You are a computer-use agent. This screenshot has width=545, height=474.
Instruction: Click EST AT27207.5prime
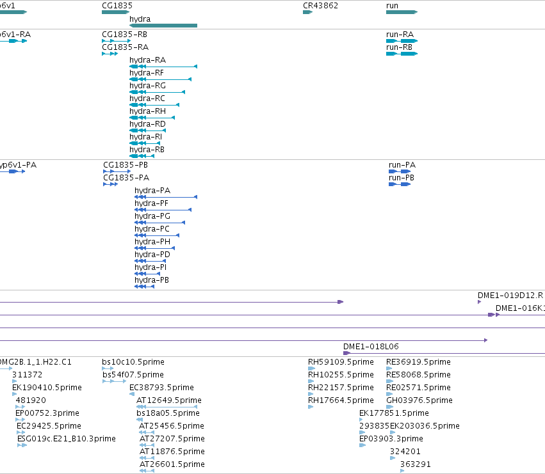coord(172,439)
